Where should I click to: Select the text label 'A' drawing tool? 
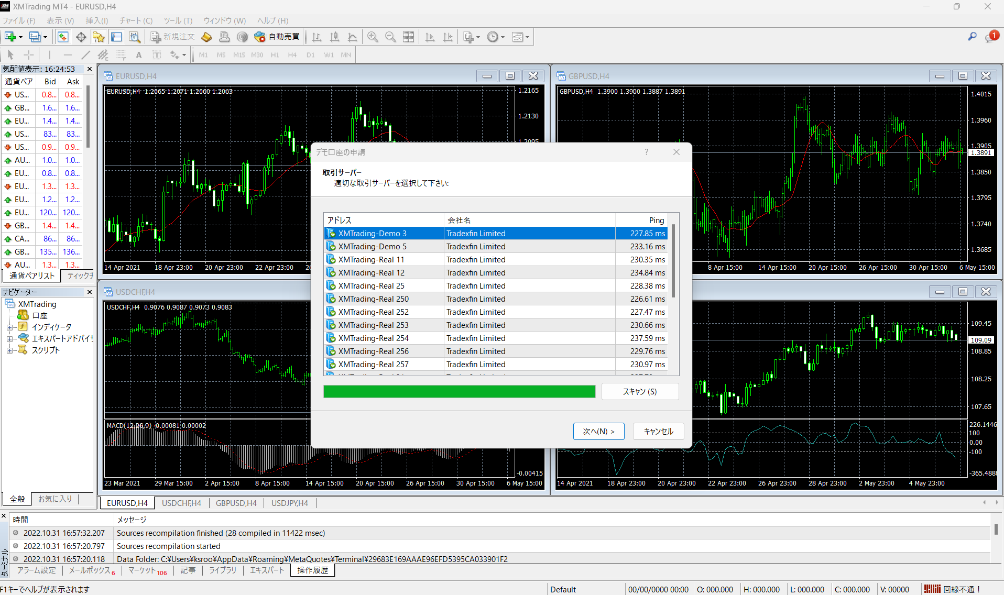(x=139, y=55)
